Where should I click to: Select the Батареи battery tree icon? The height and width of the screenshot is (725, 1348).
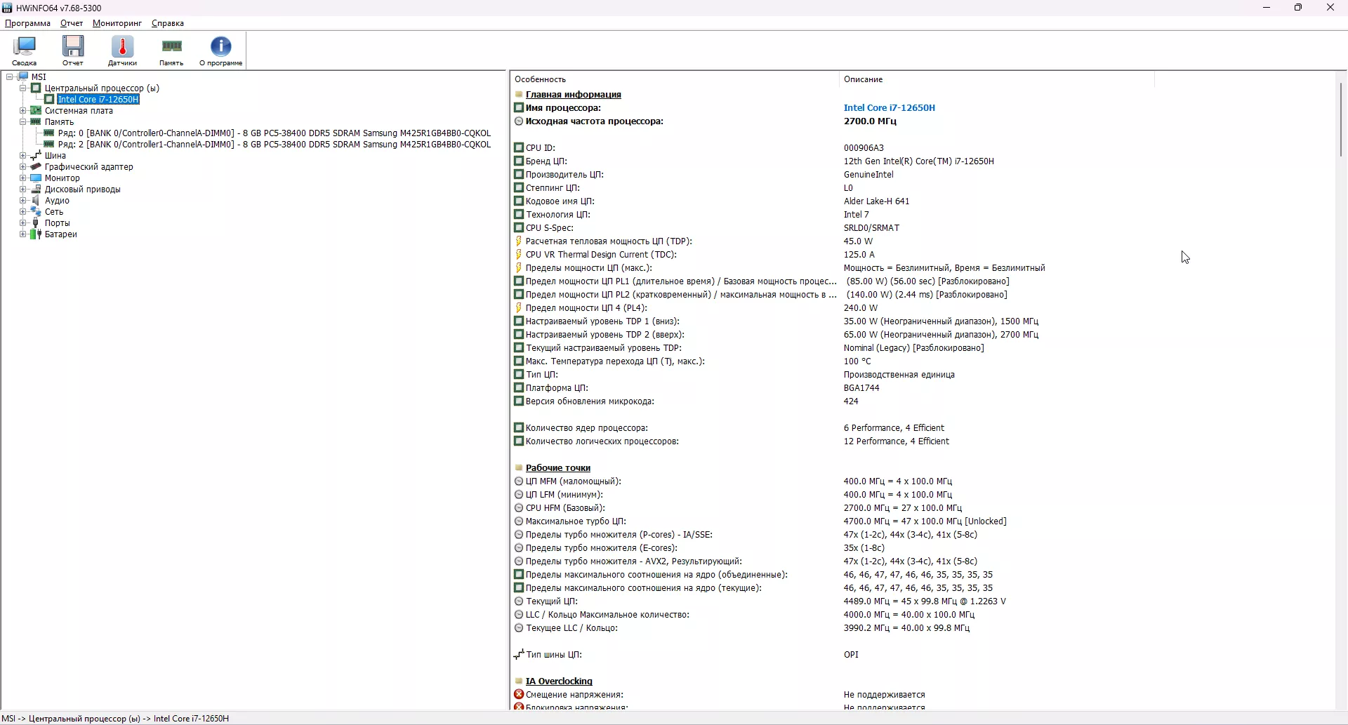tap(36, 234)
